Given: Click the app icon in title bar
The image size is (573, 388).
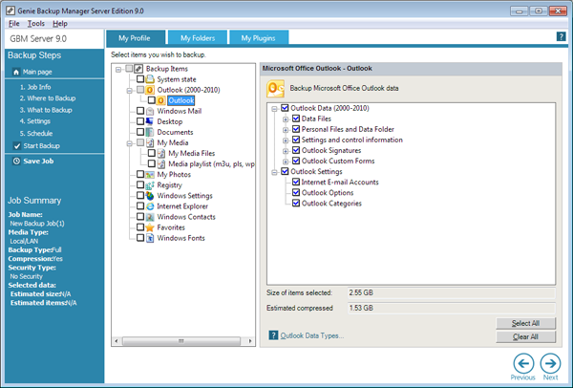Looking at the screenshot, I should pos(11,11).
